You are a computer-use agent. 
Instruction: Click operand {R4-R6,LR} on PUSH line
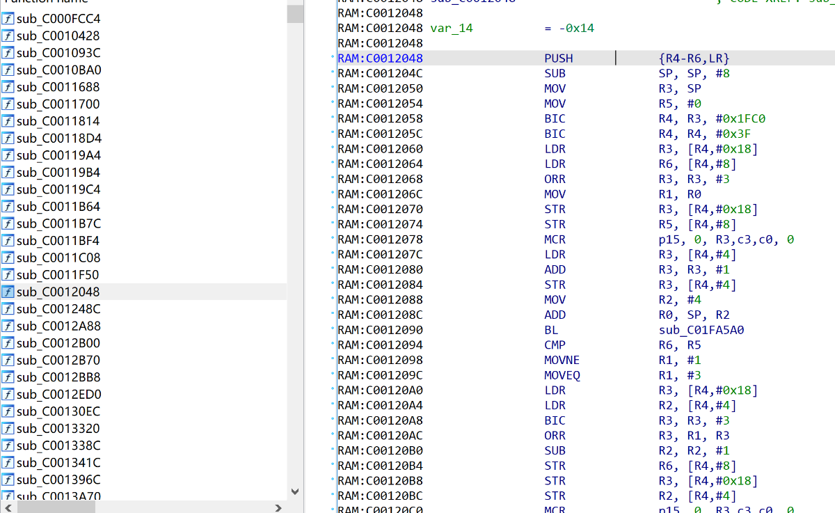click(694, 58)
